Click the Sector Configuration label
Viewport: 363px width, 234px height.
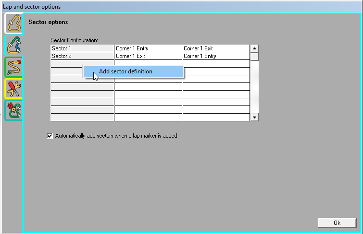[74, 40]
